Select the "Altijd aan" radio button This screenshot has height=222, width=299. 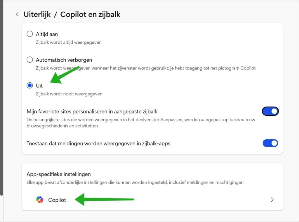pyautogui.click(x=29, y=34)
